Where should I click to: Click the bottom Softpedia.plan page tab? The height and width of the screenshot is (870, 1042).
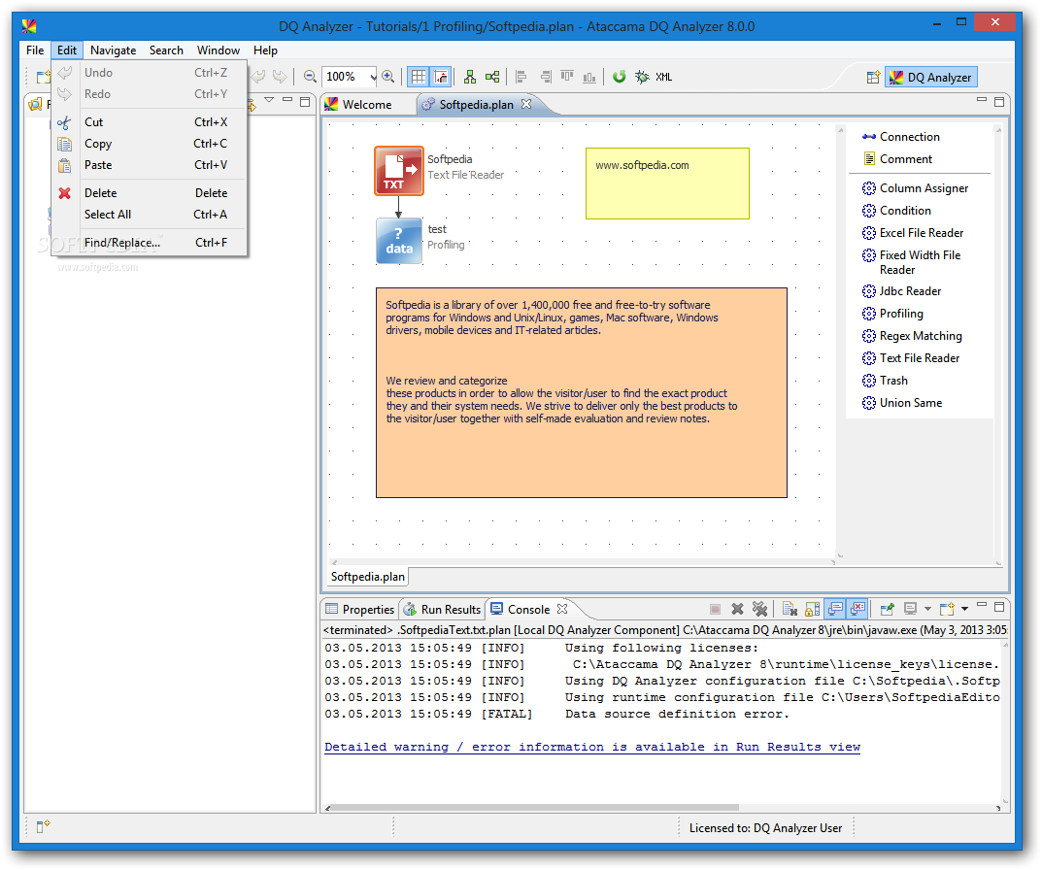(367, 576)
